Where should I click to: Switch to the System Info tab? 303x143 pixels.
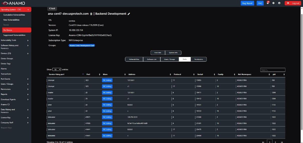[173, 53]
